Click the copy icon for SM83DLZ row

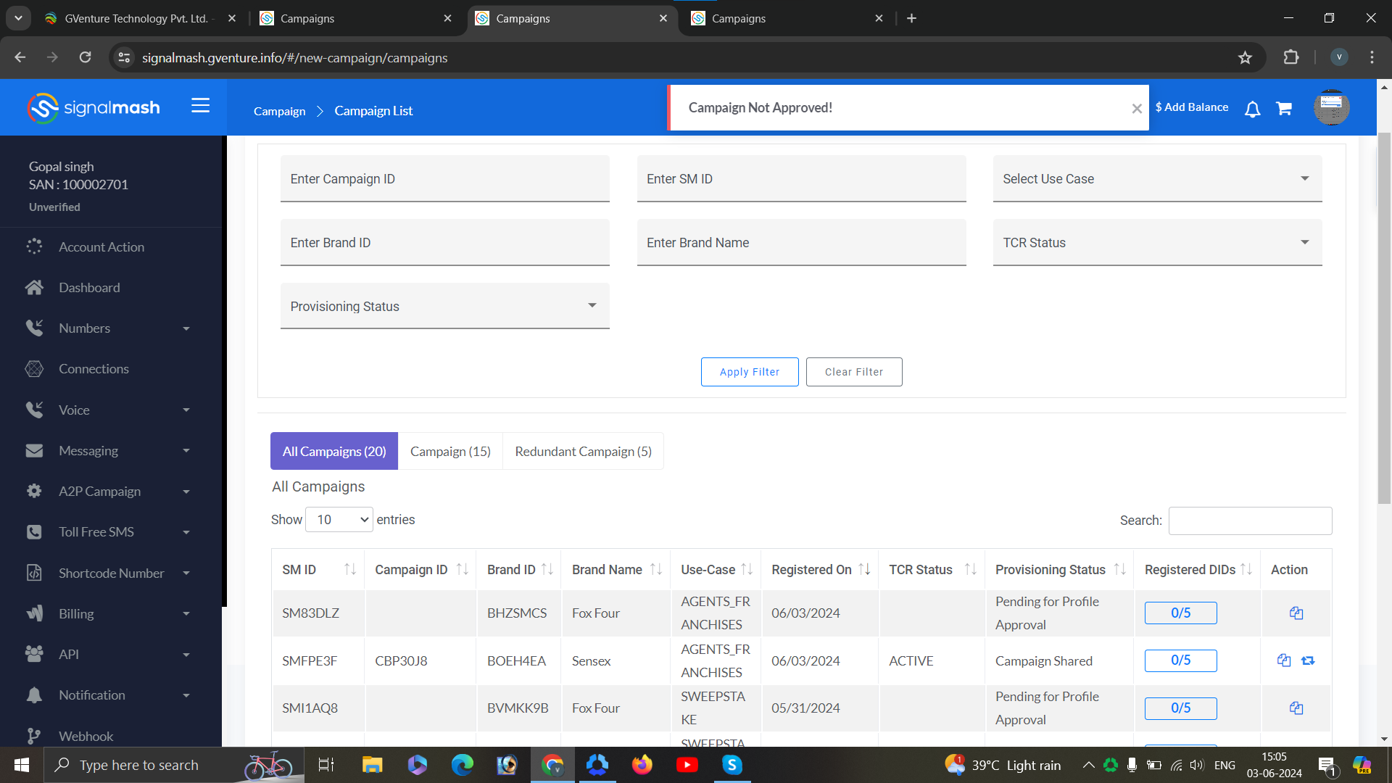1296,613
